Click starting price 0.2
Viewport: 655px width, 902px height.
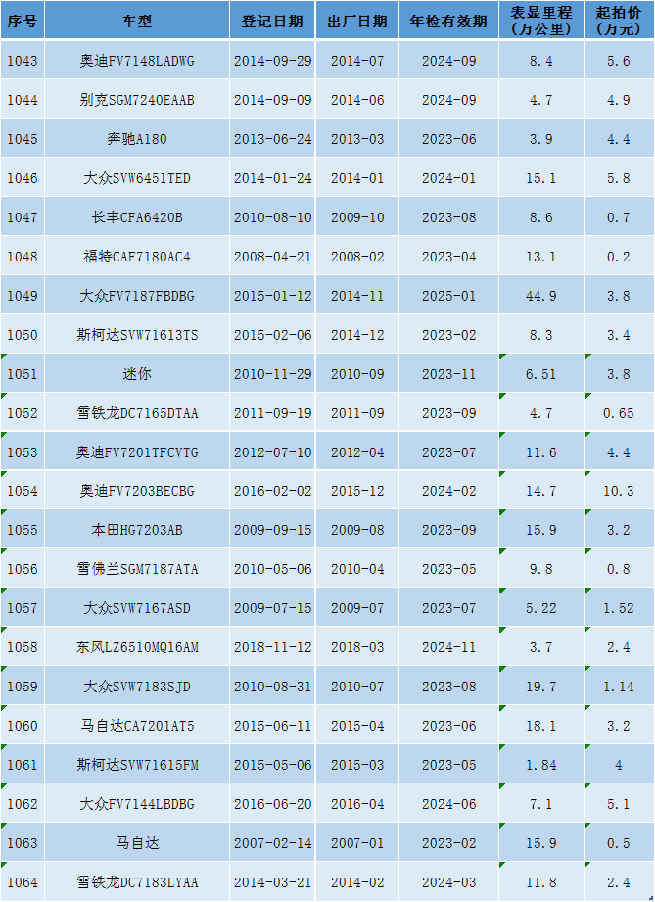click(619, 256)
